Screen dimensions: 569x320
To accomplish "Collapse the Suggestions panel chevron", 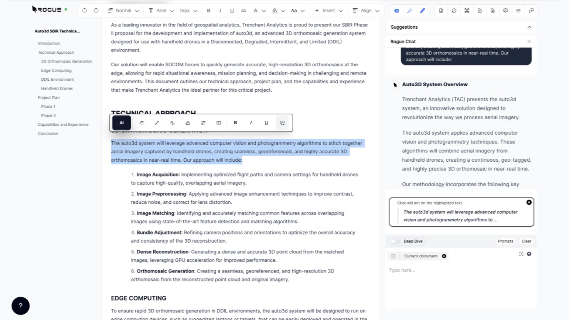I will pyautogui.click(x=529, y=27).
